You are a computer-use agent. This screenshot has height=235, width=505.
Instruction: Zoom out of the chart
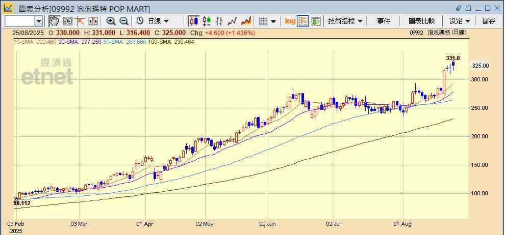pos(124,21)
